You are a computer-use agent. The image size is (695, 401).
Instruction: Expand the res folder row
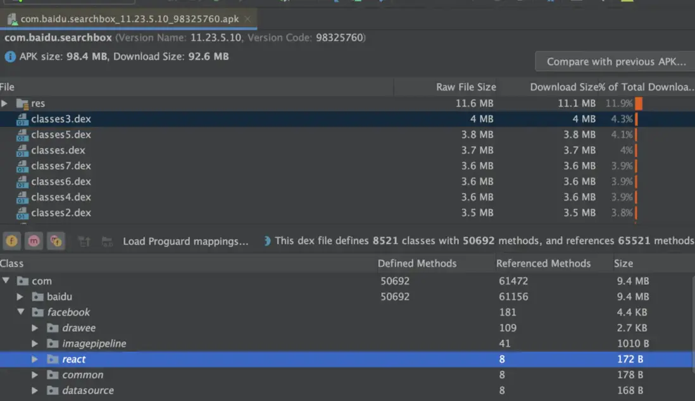click(x=4, y=103)
